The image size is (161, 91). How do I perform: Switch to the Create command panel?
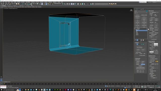tap(135, 9)
